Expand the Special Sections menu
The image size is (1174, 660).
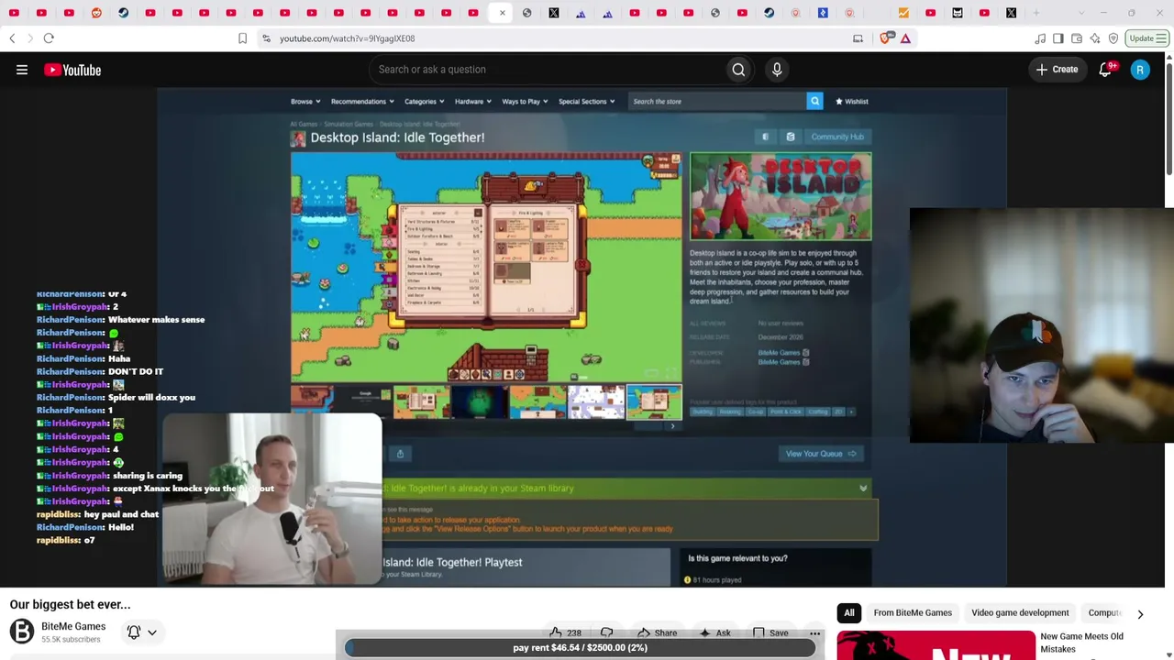click(586, 102)
